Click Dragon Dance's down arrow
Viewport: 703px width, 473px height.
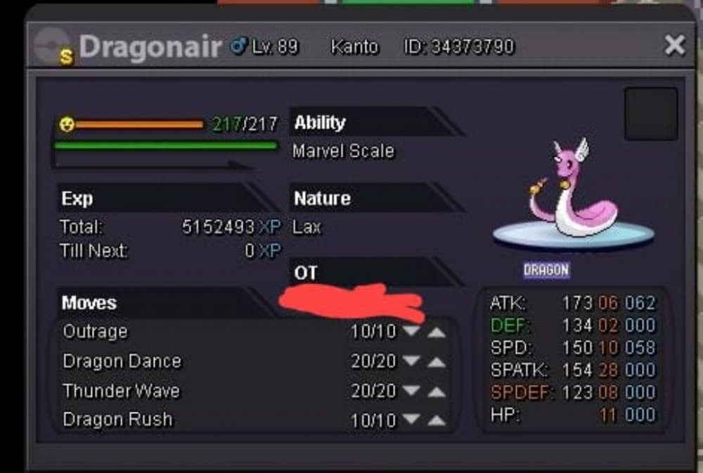point(411,361)
